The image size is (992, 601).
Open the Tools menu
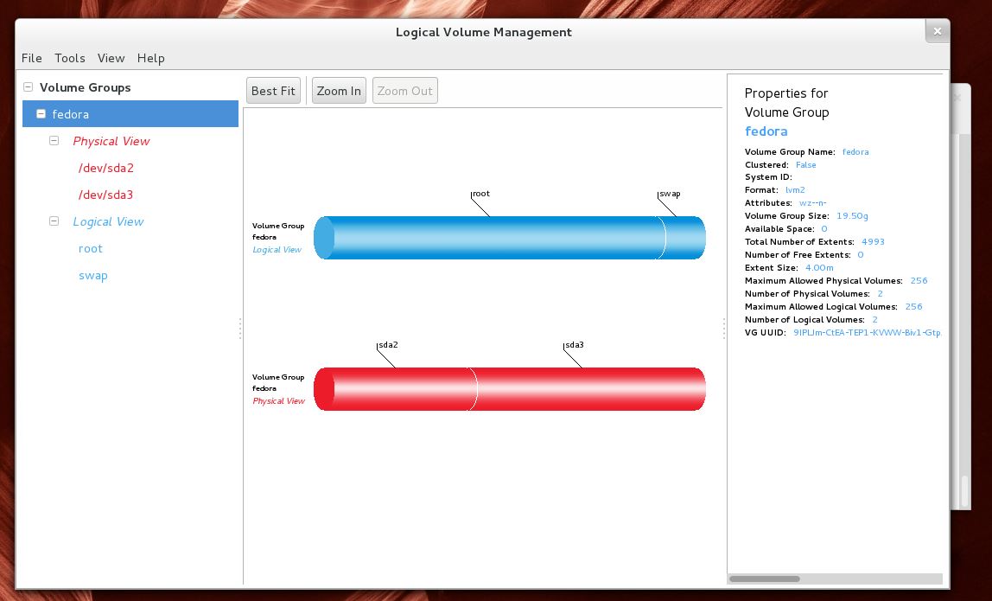70,58
